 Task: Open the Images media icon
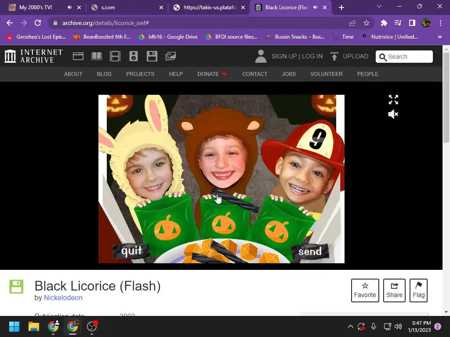(x=171, y=56)
